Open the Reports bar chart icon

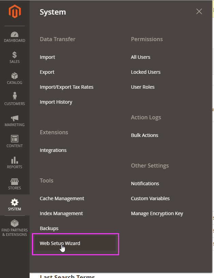pos(15,160)
